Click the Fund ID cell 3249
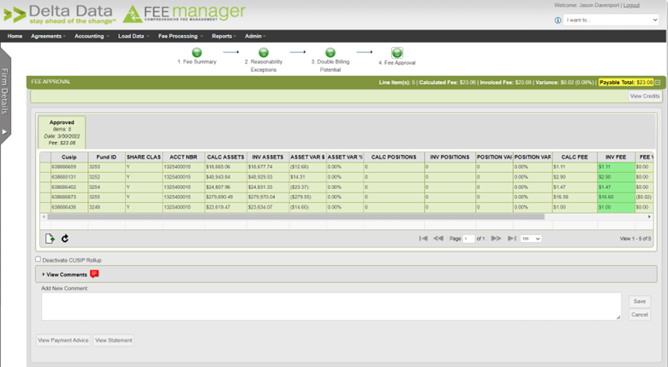This screenshot has width=668, height=367. point(106,207)
